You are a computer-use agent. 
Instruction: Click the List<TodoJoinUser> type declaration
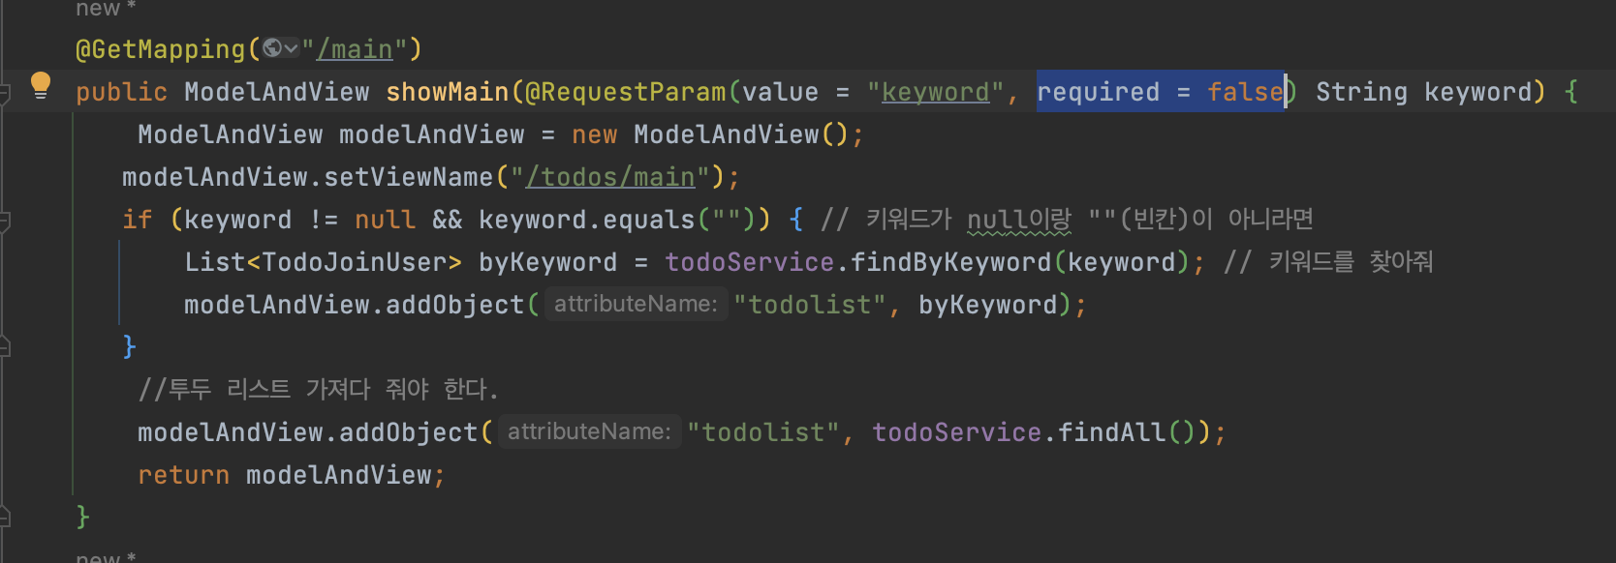coord(324,262)
